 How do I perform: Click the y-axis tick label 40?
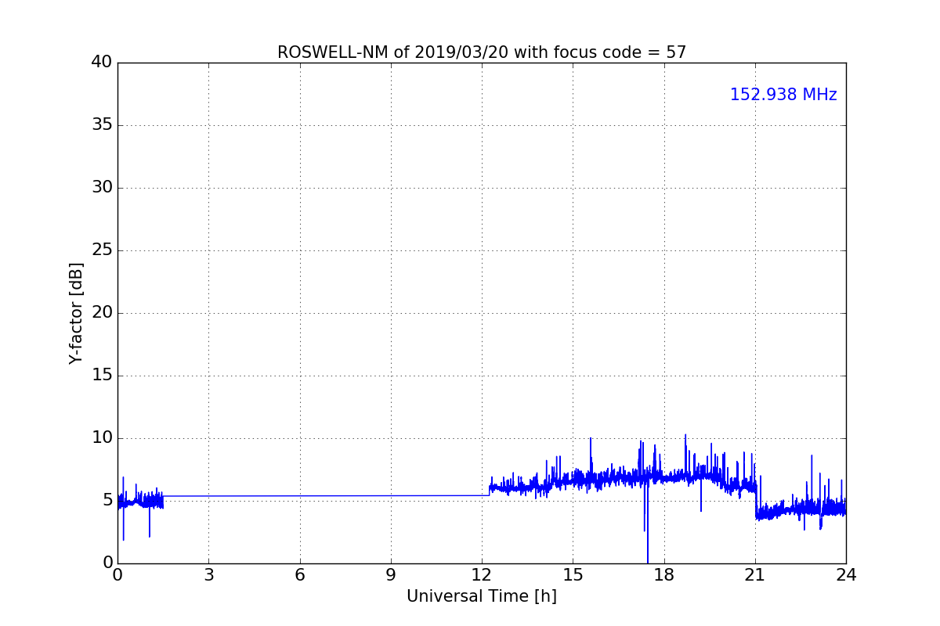pos(102,63)
